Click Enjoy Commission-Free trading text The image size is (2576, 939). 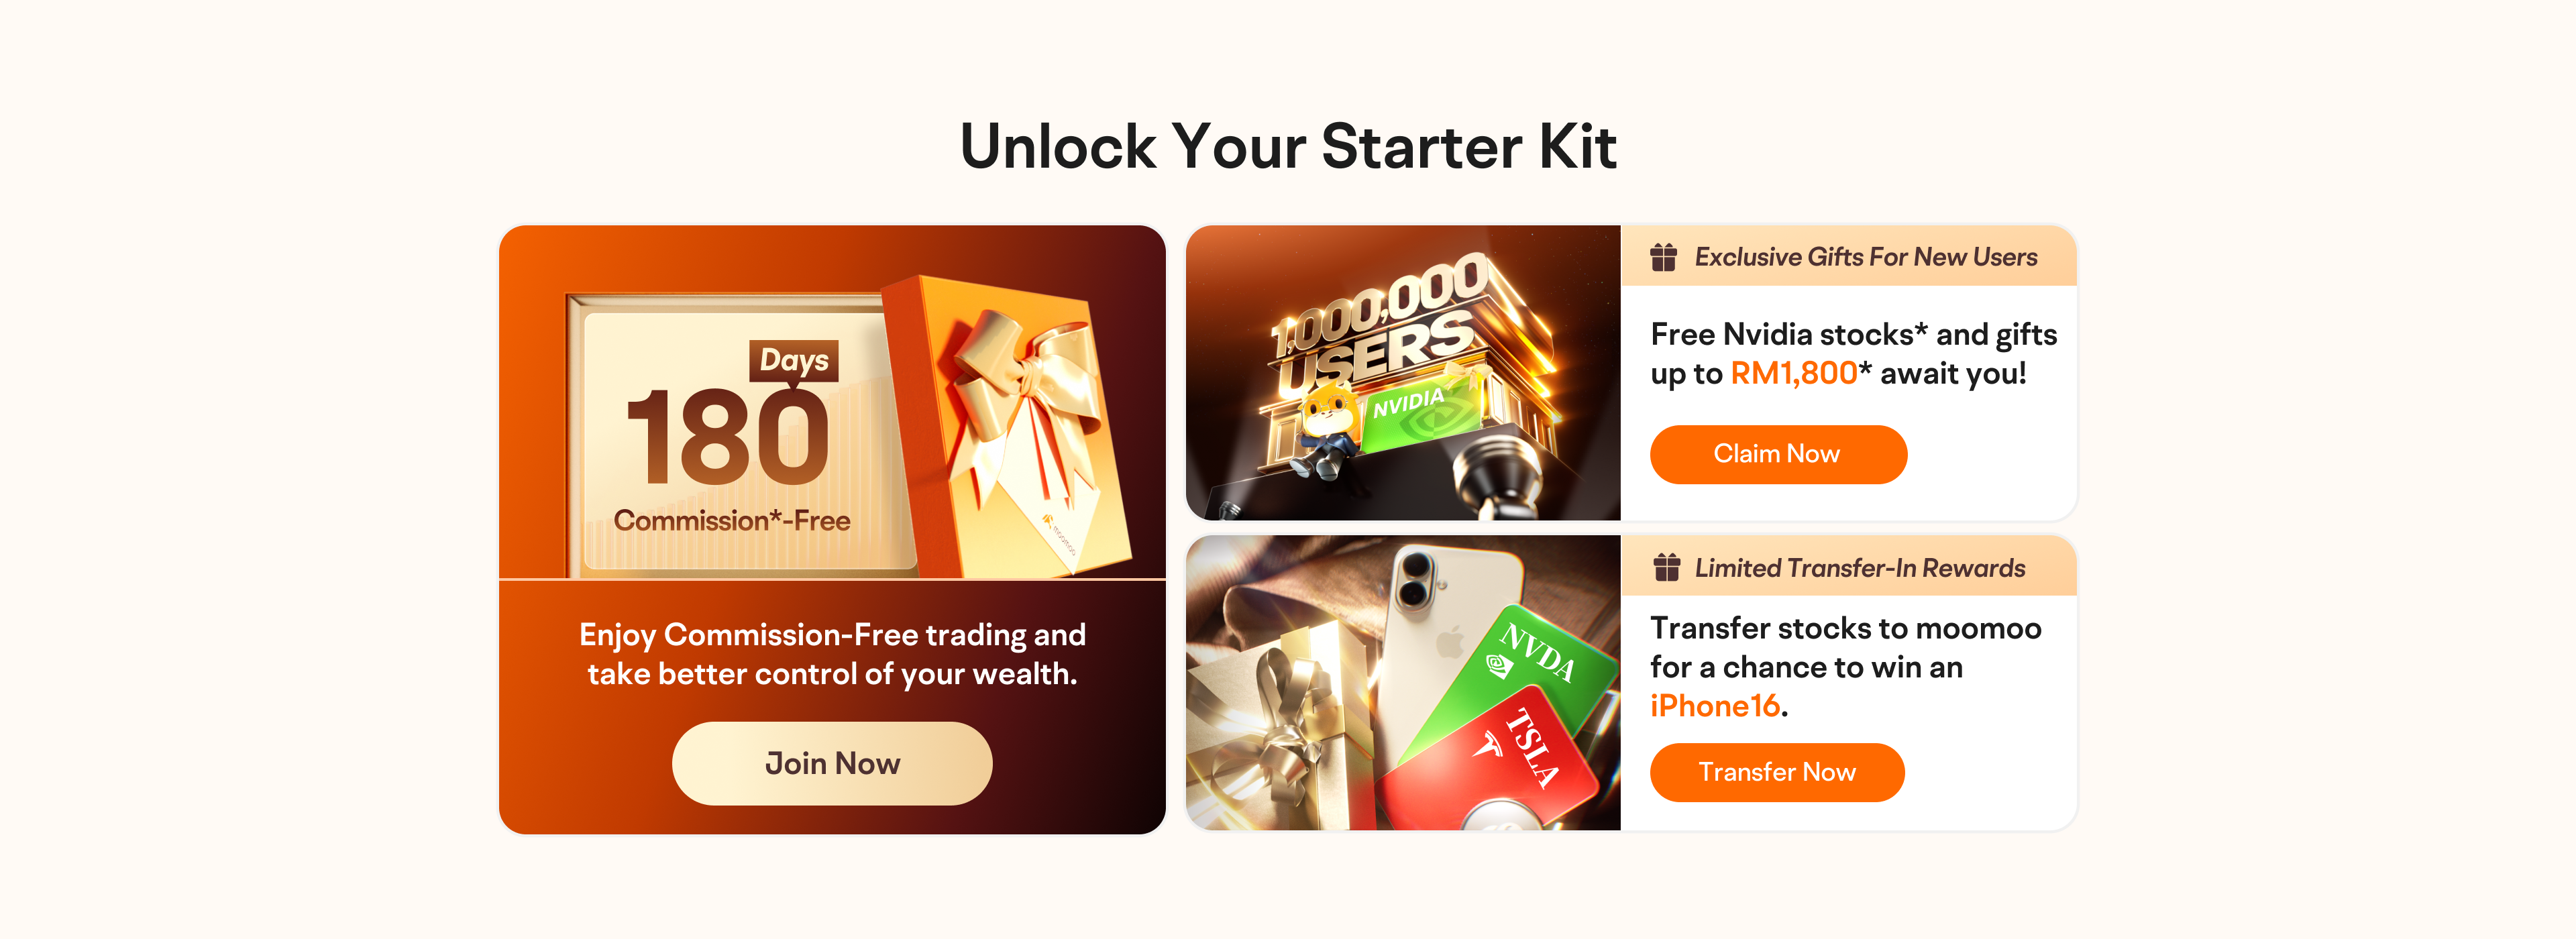click(x=832, y=654)
